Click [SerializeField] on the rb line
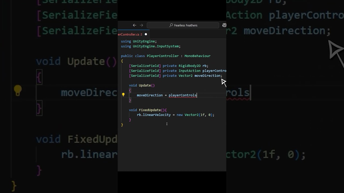344x193 pixels. tap(145, 66)
